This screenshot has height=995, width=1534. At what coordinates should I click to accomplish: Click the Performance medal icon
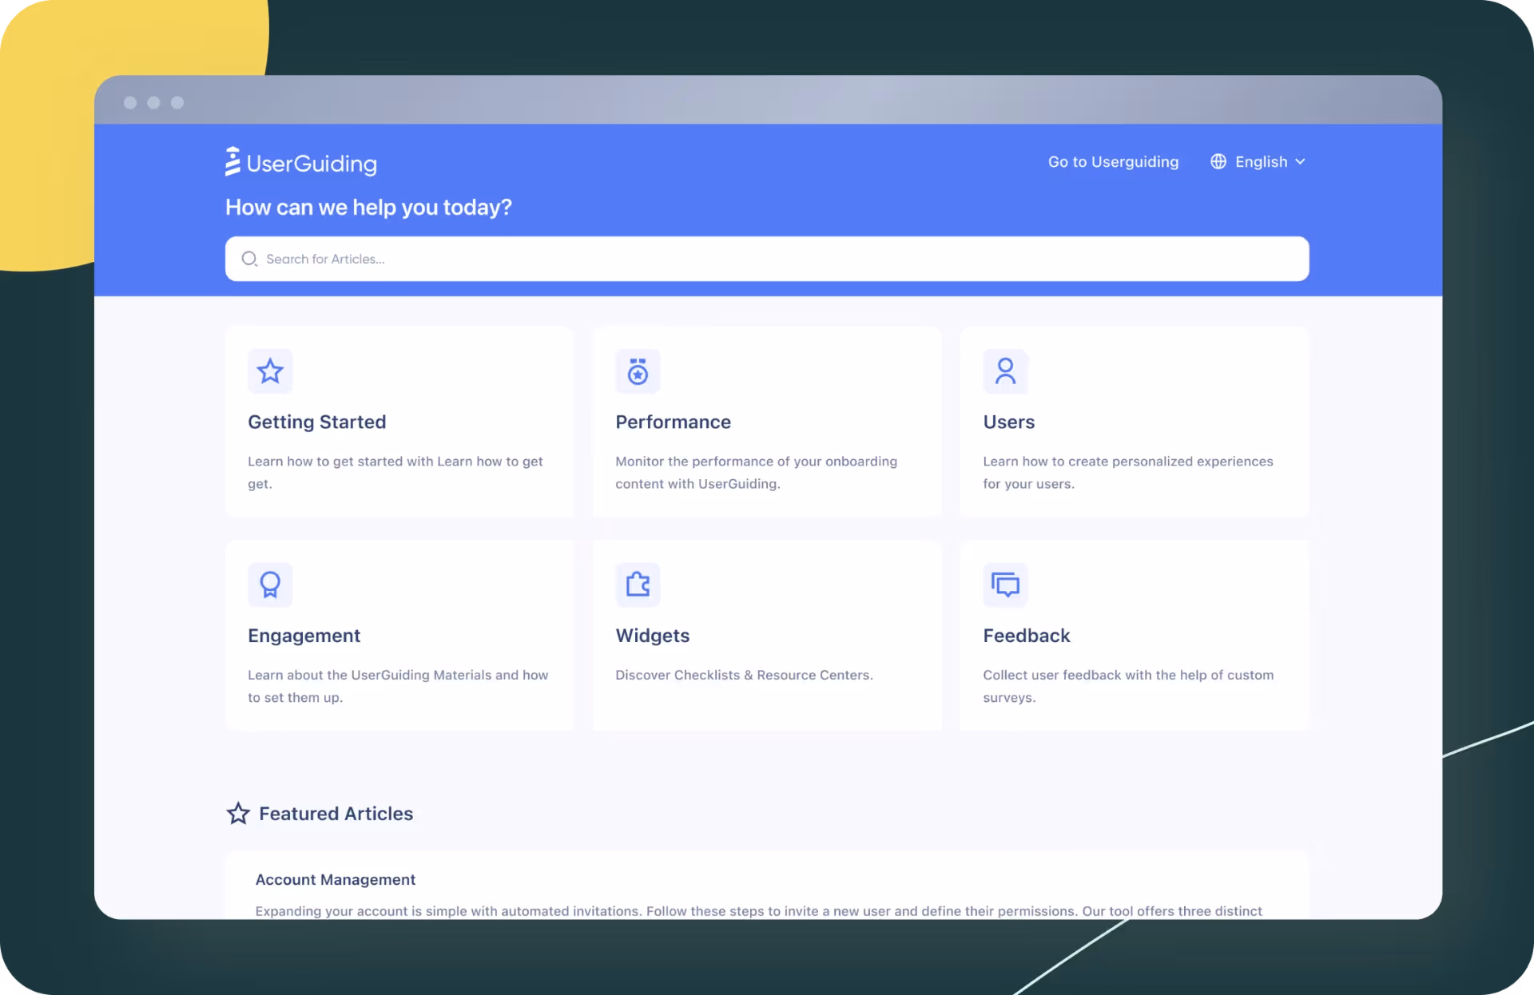(638, 371)
